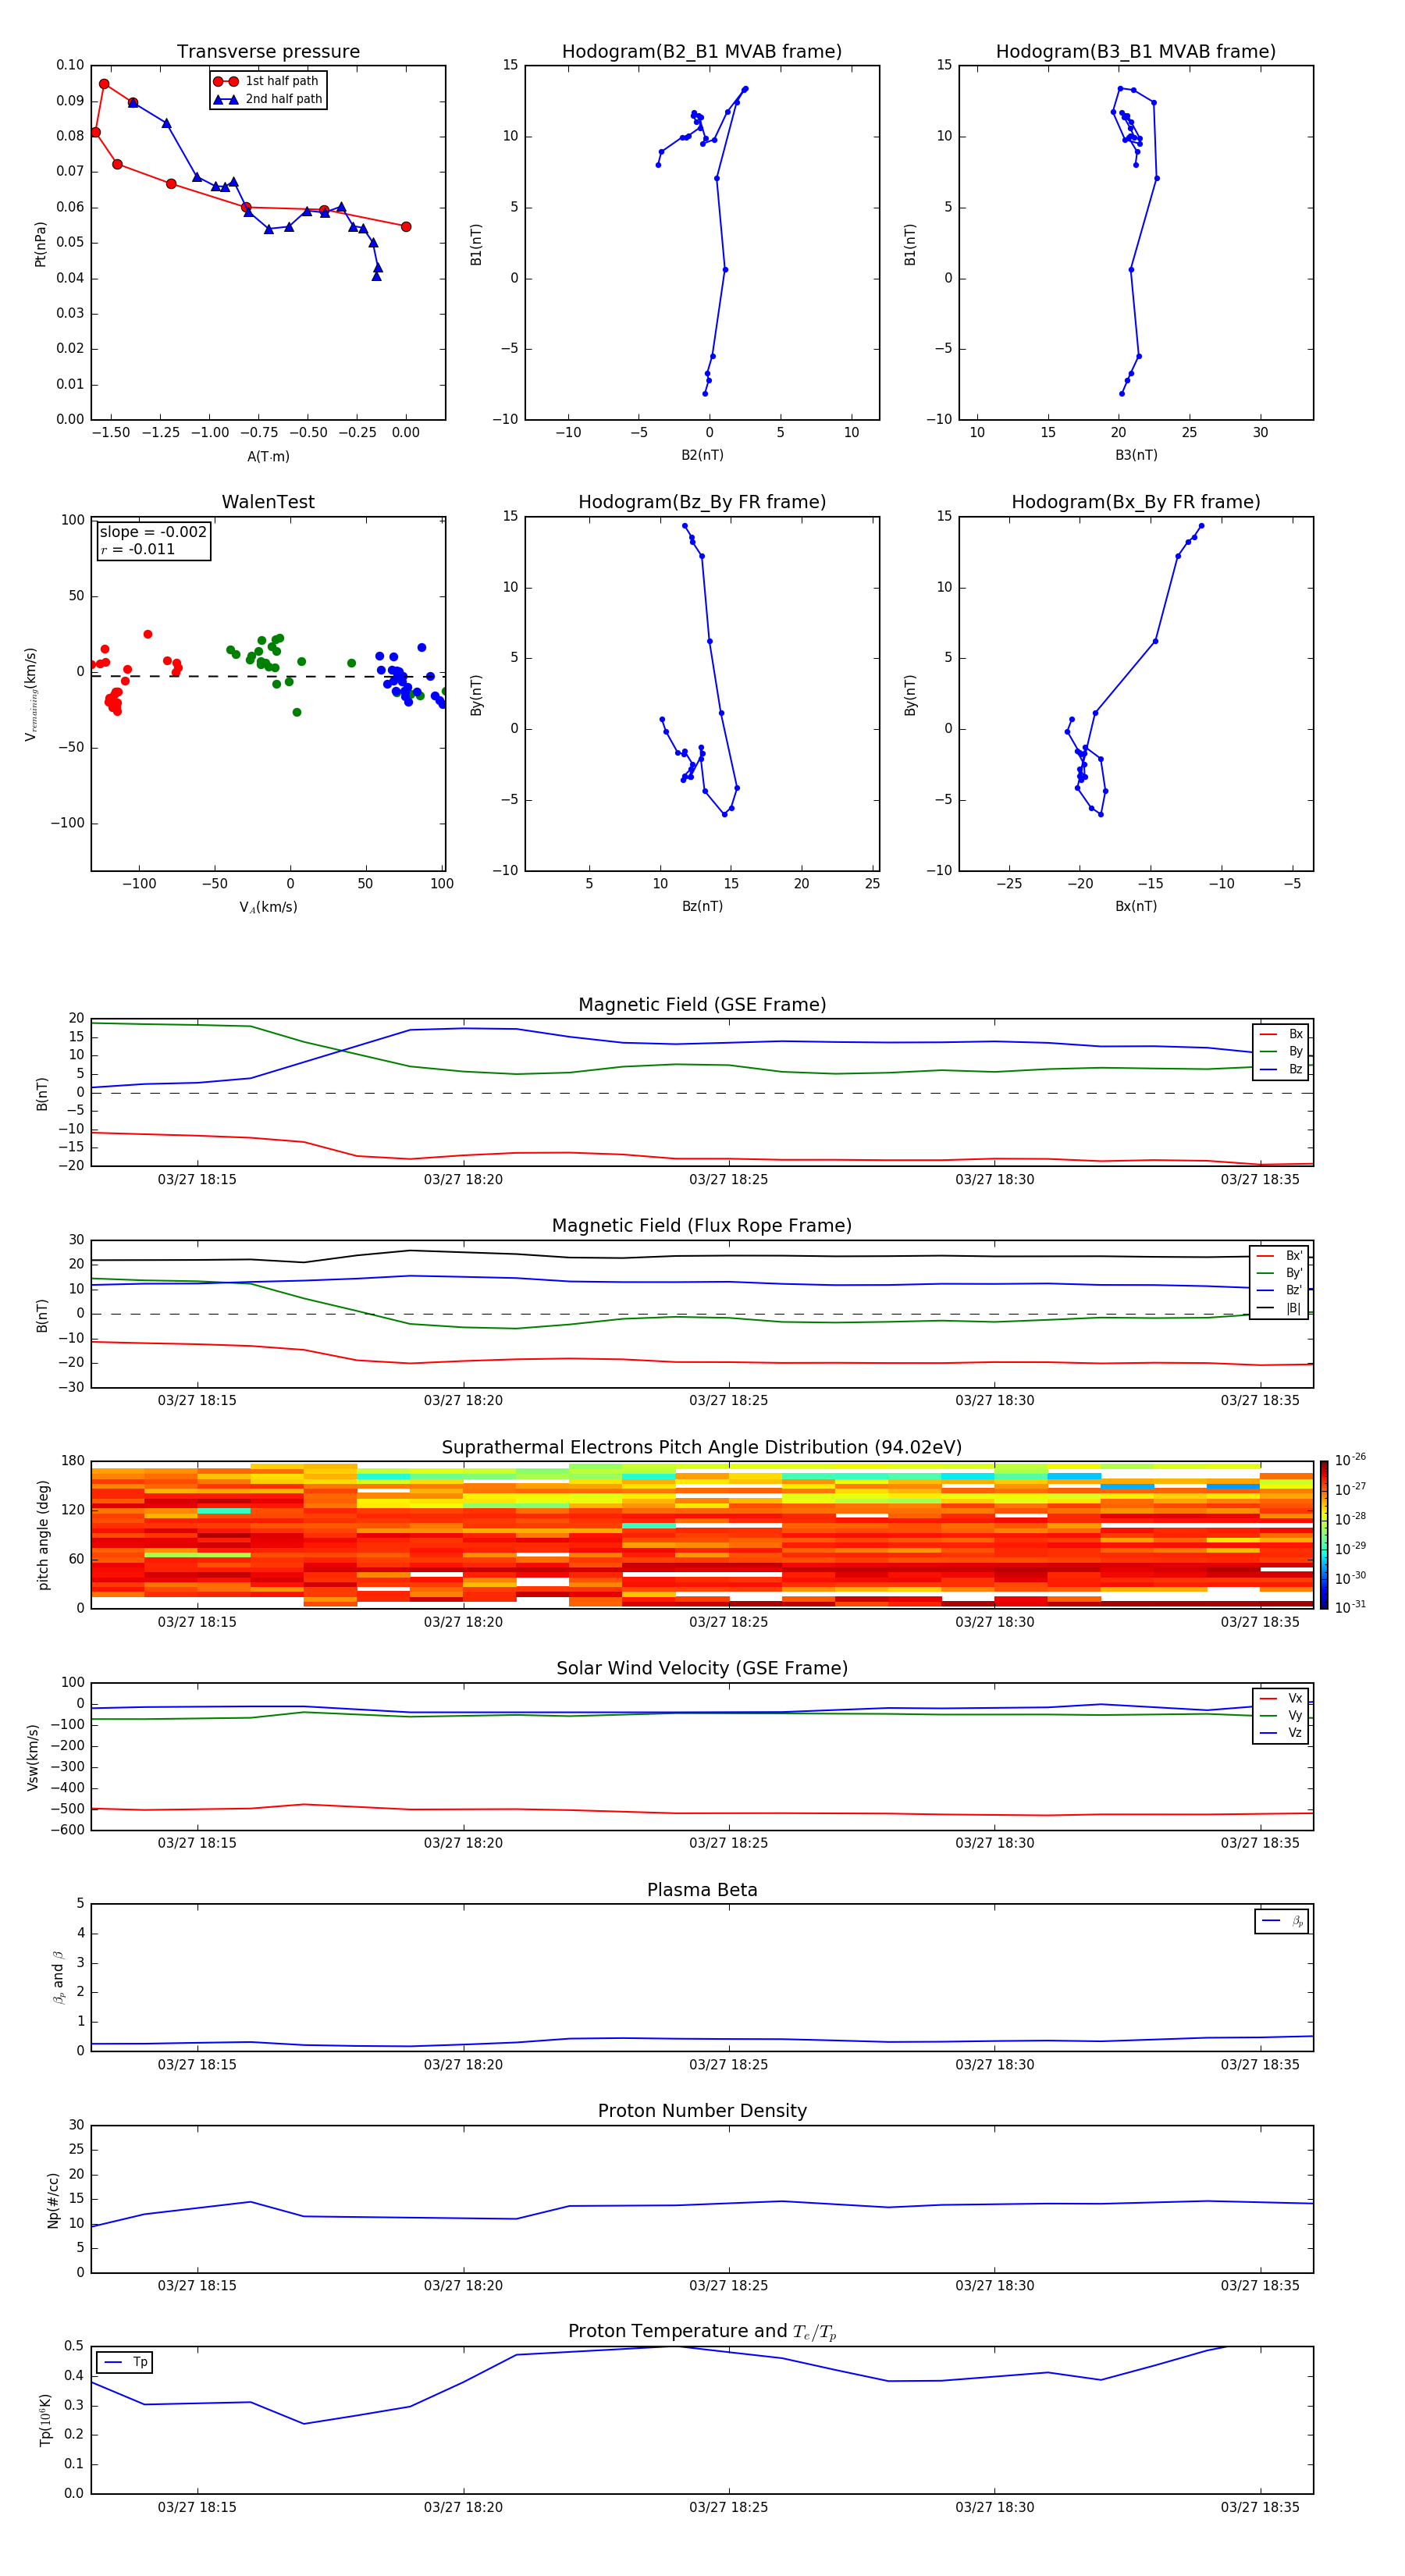Image resolution: width=1405 pixels, height=2576 pixels.
Task: Click the "Pt(nPa)" y-axis label
Action: [40, 243]
